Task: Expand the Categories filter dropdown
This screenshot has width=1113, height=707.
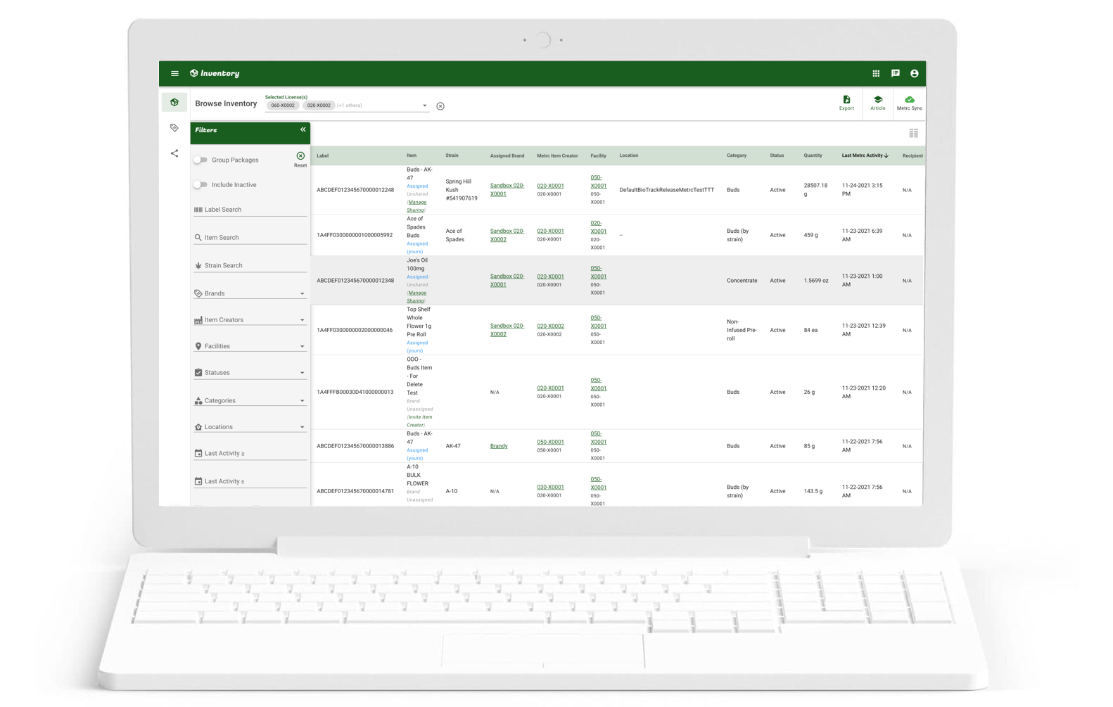Action: pyautogui.click(x=250, y=400)
